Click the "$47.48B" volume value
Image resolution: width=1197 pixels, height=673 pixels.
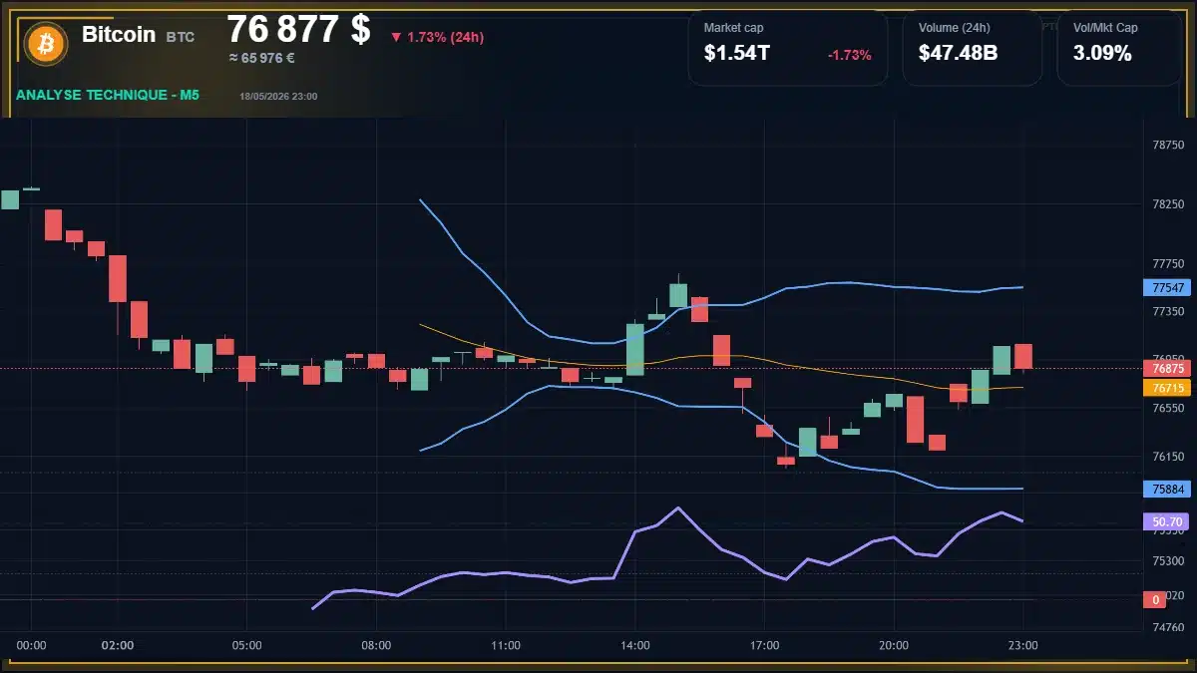tap(959, 54)
